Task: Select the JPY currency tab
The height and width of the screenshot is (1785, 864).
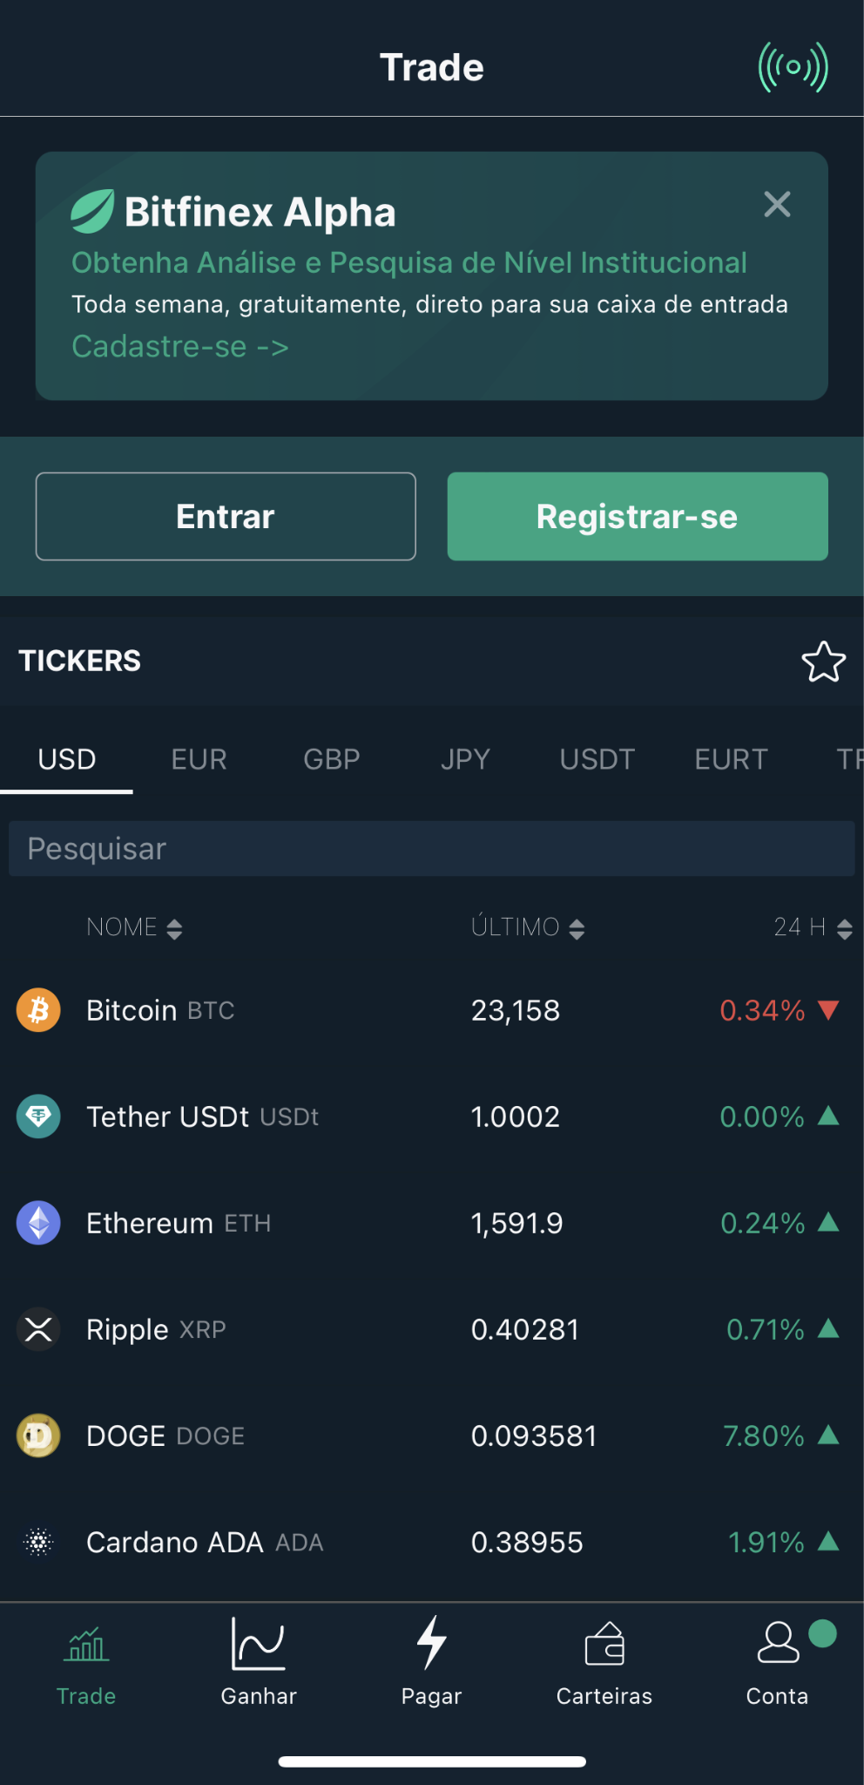Action: (465, 759)
